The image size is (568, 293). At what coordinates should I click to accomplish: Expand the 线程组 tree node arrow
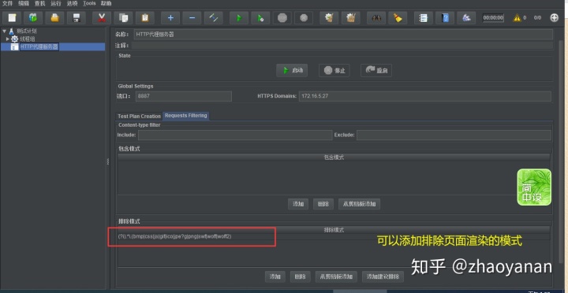click(x=8, y=39)
